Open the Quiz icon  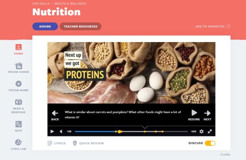(18, 124)
